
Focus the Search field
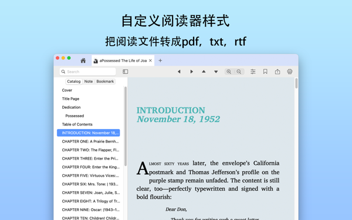pyautogui.click(x=88, y=72)
